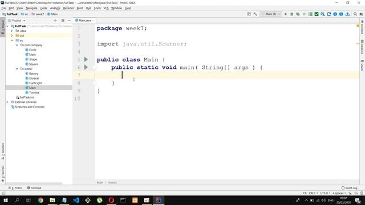This screenshot has height=205, width=365.
Task: Open Opera browser from the taskbar
Action: point(111,200)
